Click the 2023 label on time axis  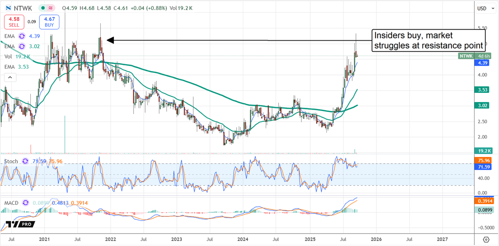pyautogui.click(x=177, y=240)
